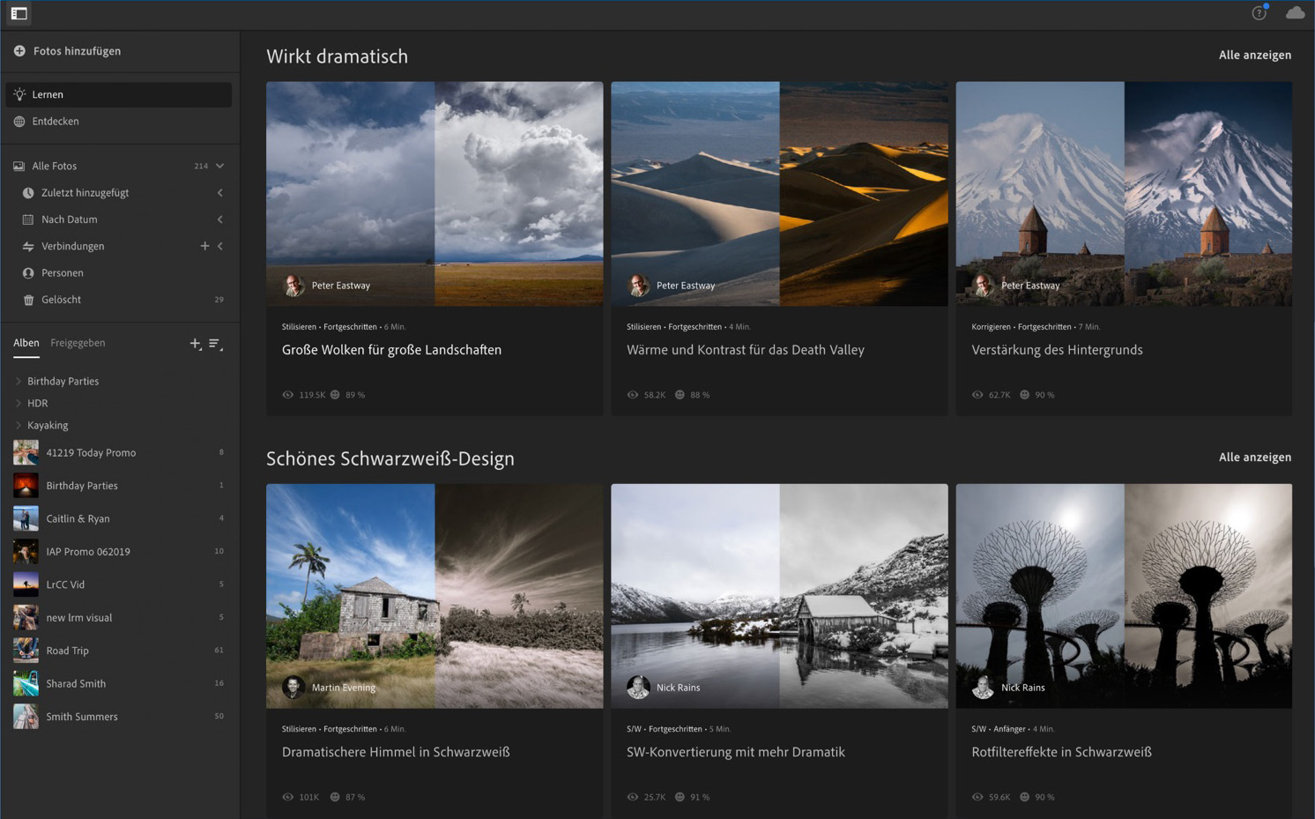Toggle the left sidebar panel icon

[x=19, y=13]
